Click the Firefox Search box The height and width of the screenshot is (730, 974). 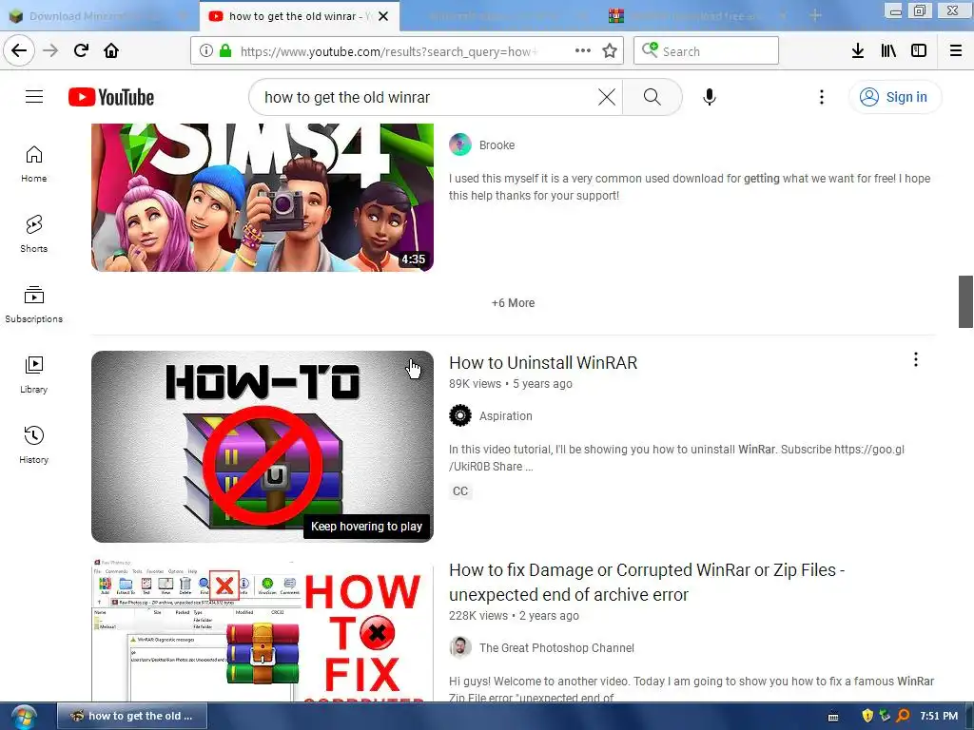[707, 51]
